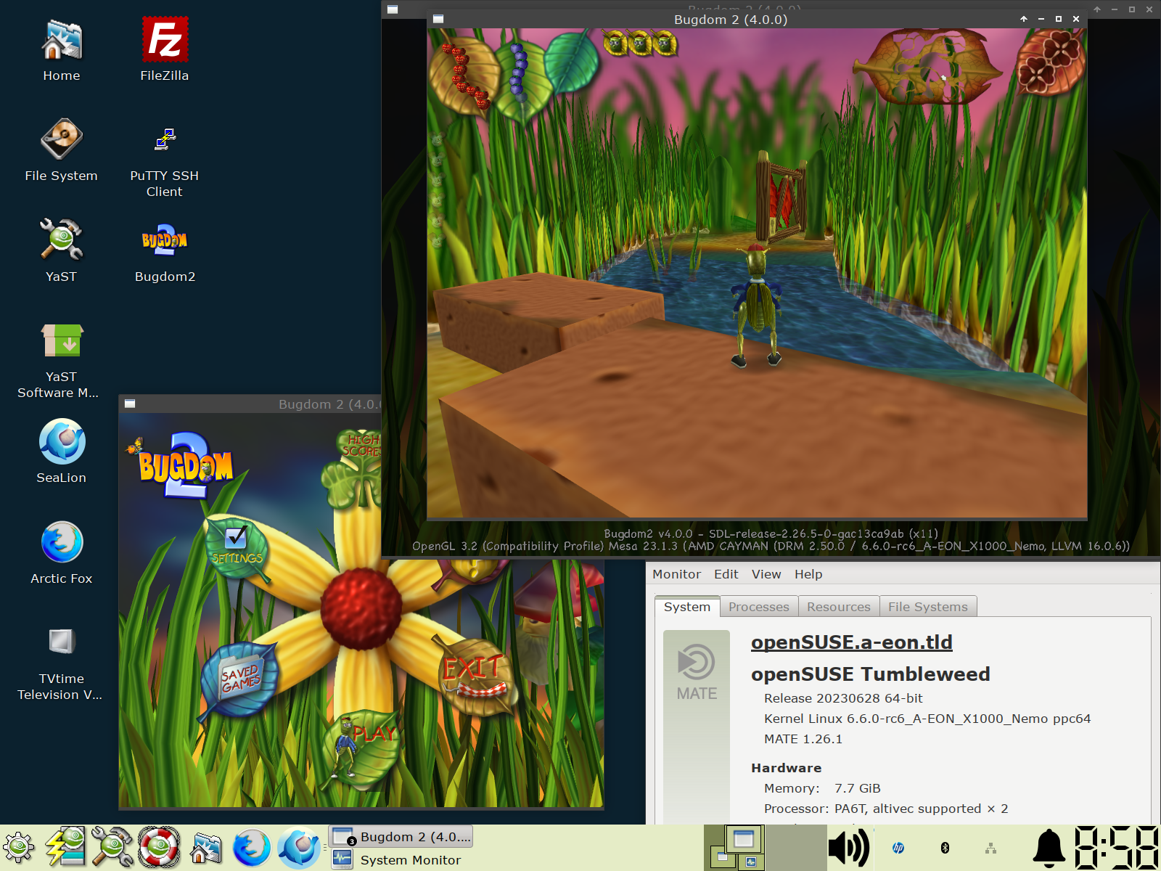The image size is (1161, 871).
Task: Click the 'OpenGL 3.2 (Compatibility Profile)' renderer line
Action: pyautogui.click(x=771, y=546)
